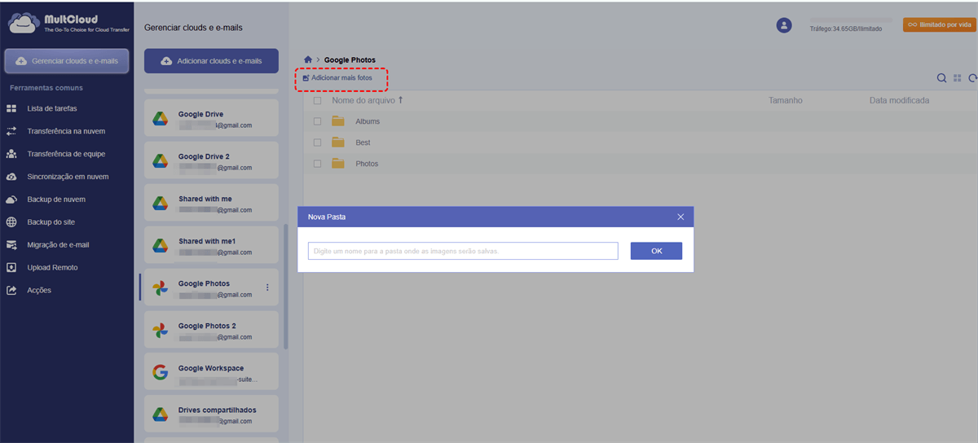The height and width of the screenshot is (443, 978).
Task: Close the Nova Pasta dialog
Action: point(681,217)
